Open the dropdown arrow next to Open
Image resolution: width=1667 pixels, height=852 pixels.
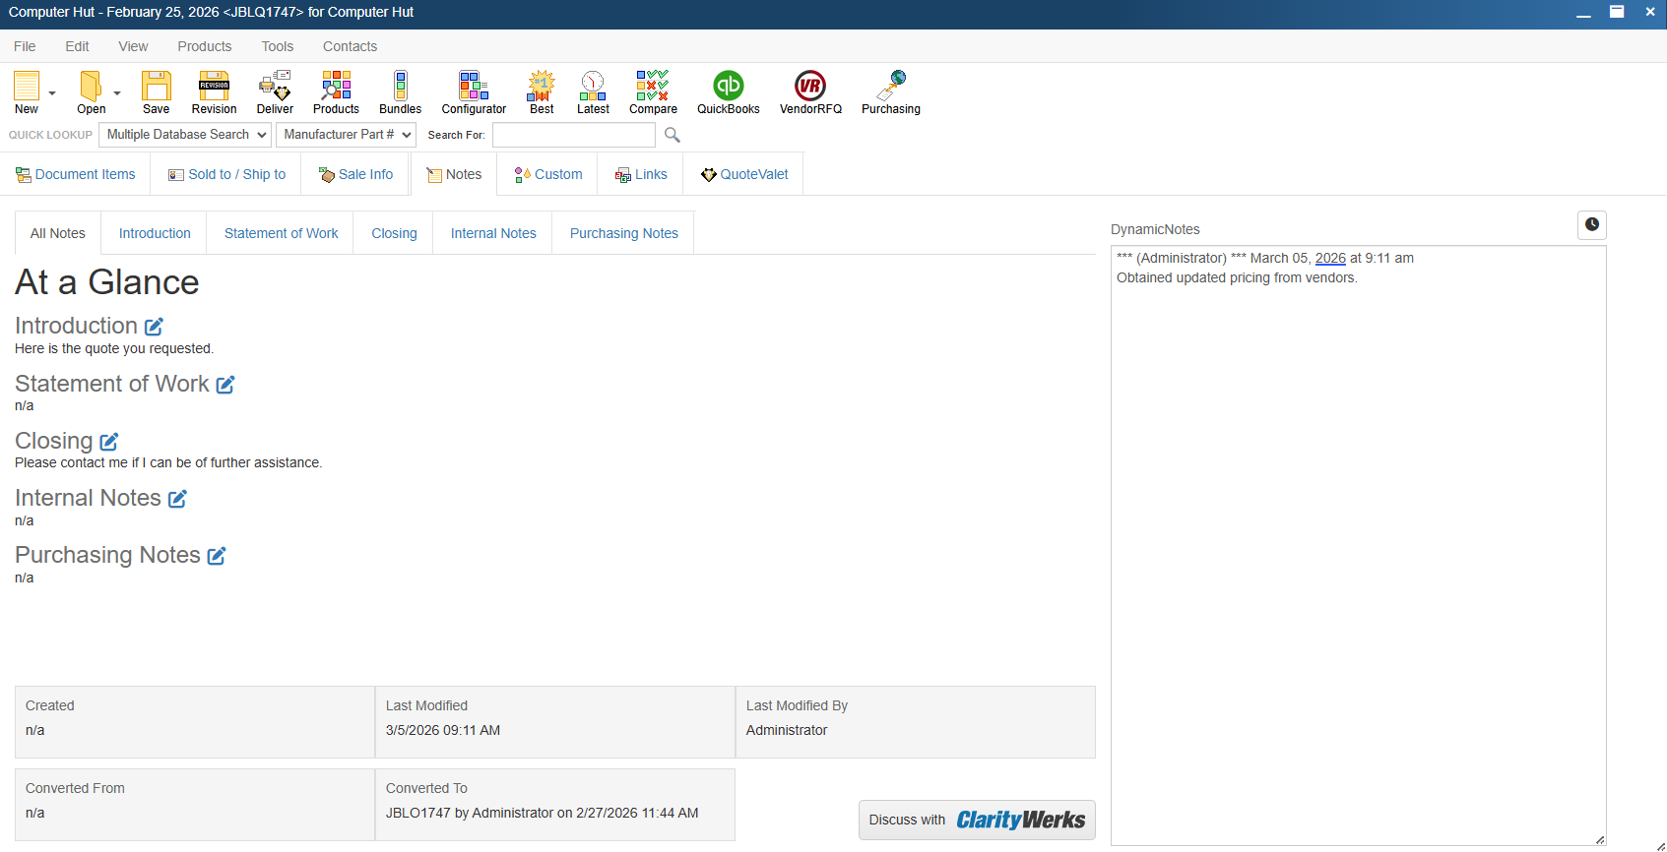117,93
